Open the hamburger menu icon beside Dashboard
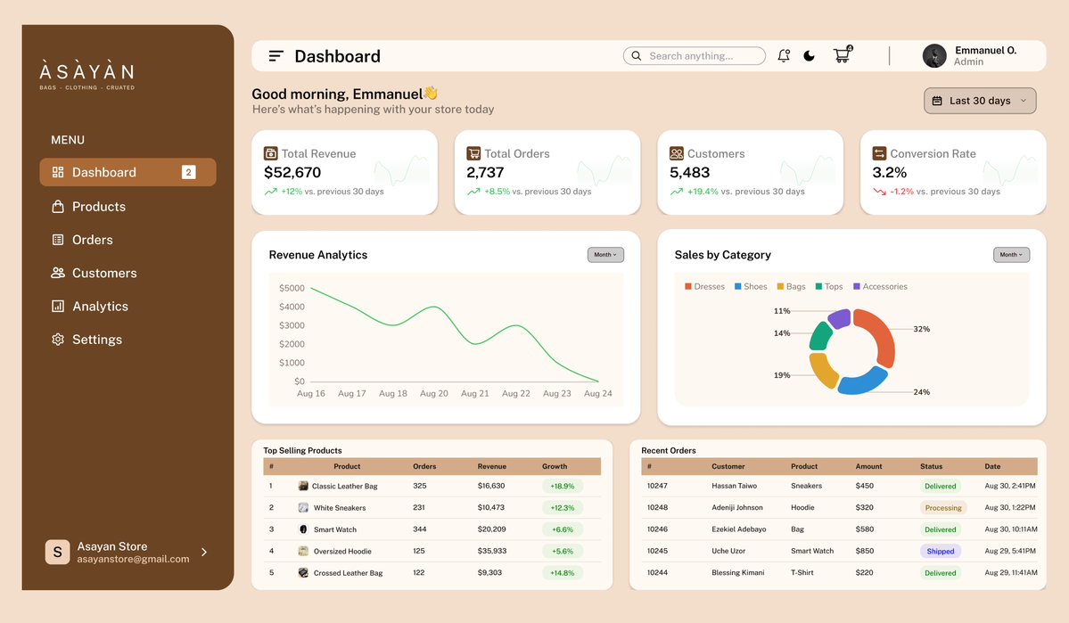Viewport: 1069px width, 623px height. click(x=275, y=56)
